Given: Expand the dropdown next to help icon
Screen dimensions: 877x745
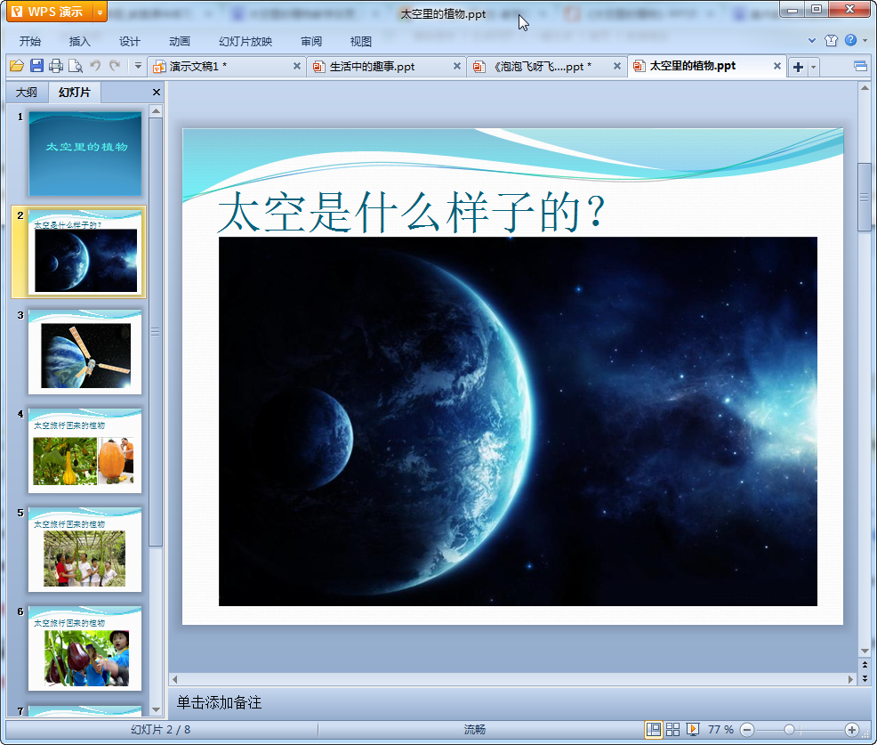Looking at the screenshot, I should [865, 40].
